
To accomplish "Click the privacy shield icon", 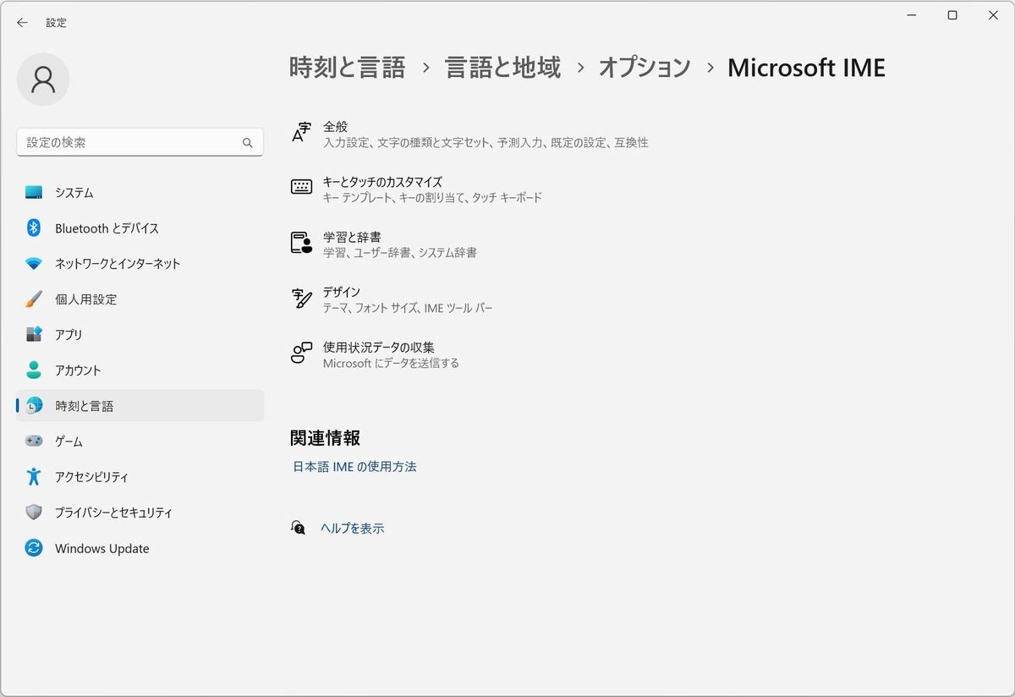I will tap(34, 513).
